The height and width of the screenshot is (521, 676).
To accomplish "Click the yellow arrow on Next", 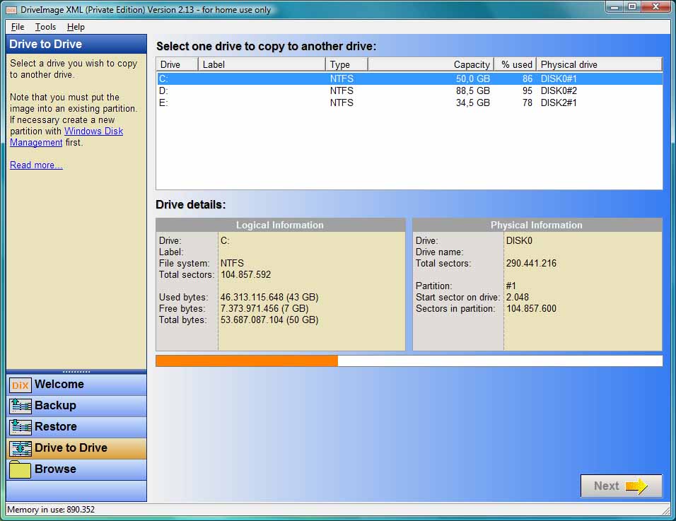I will (x=636, y=486).
